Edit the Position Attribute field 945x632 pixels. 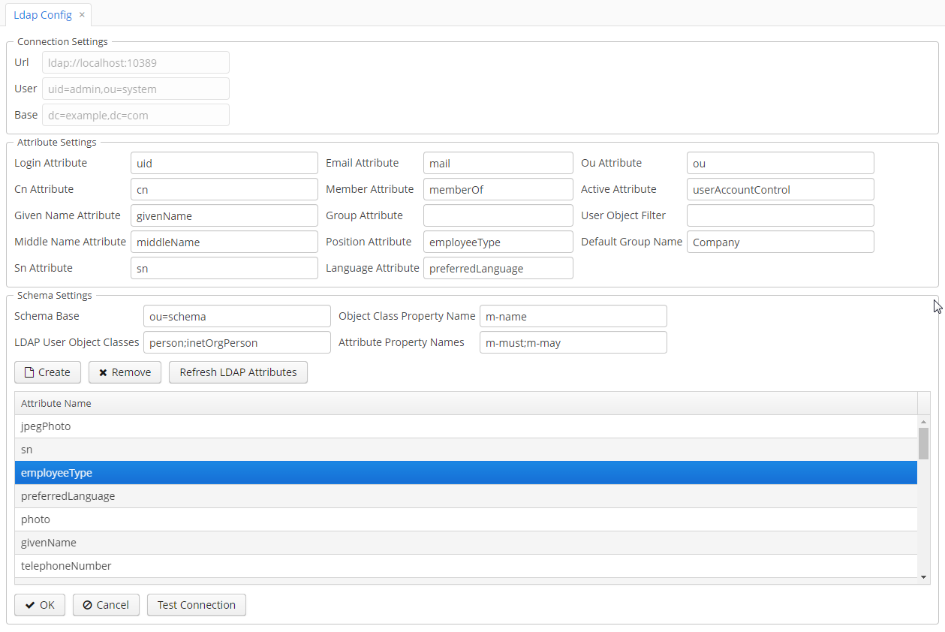pos(498,242)
